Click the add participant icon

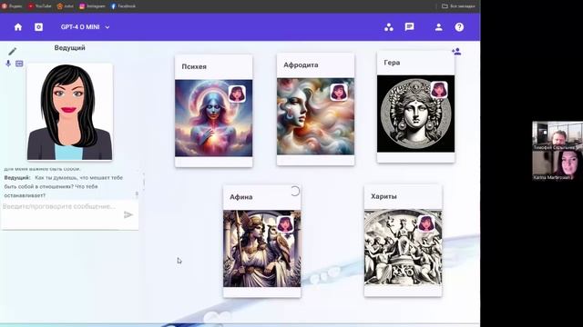tap(456, 52)
